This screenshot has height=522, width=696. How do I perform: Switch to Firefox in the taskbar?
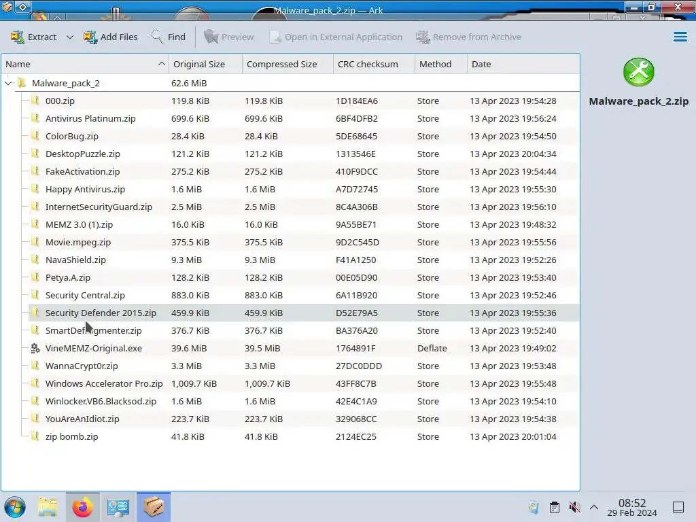tap(82, 507)
